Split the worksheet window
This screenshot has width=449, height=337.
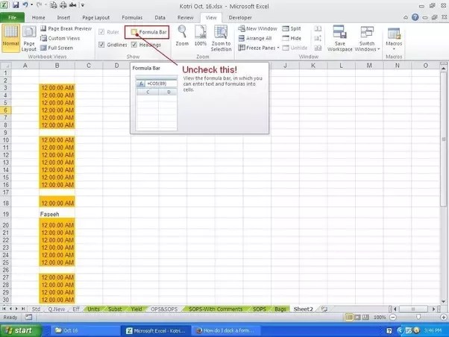tap(292, 28)
